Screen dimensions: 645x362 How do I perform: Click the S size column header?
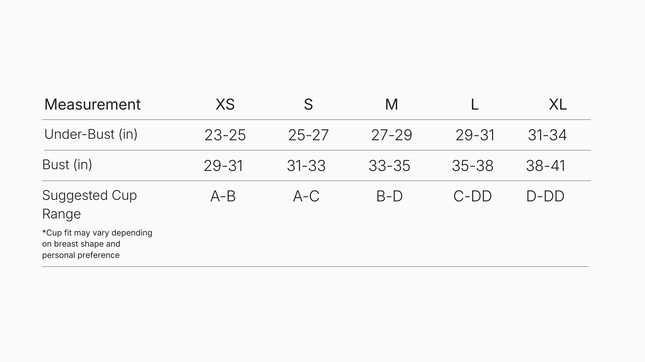coord(308,104)
